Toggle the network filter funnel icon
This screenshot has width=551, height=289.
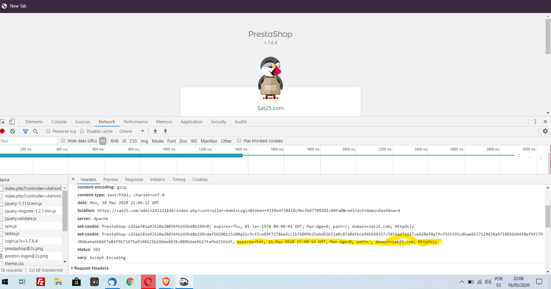point(25,131)
